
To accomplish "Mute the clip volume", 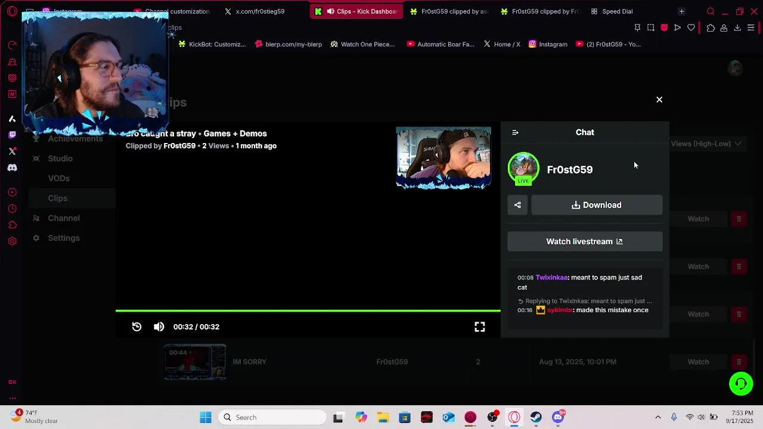I will 159,327.
